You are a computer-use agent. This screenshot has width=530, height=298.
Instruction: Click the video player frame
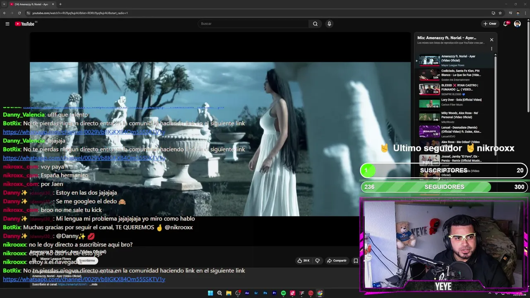point(220,139)
